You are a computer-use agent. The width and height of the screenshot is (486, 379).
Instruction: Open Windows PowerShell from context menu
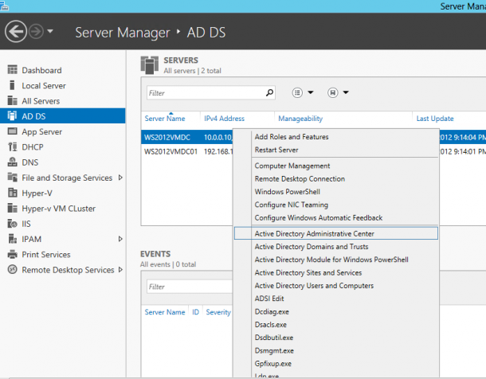336,192
